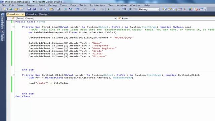
Task: Click the Cut scissors icon
Action: pos(41,9)
